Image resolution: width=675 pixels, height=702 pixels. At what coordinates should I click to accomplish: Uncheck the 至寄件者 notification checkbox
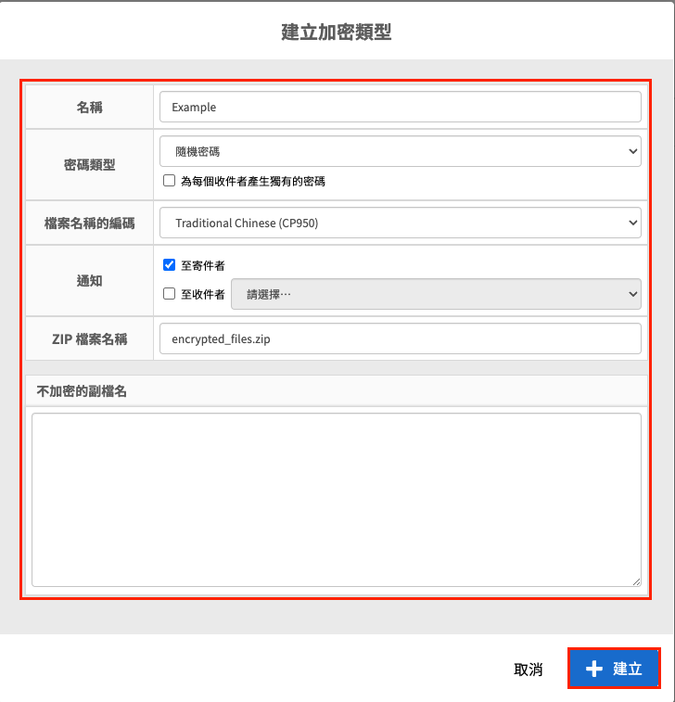coord(169,264)
